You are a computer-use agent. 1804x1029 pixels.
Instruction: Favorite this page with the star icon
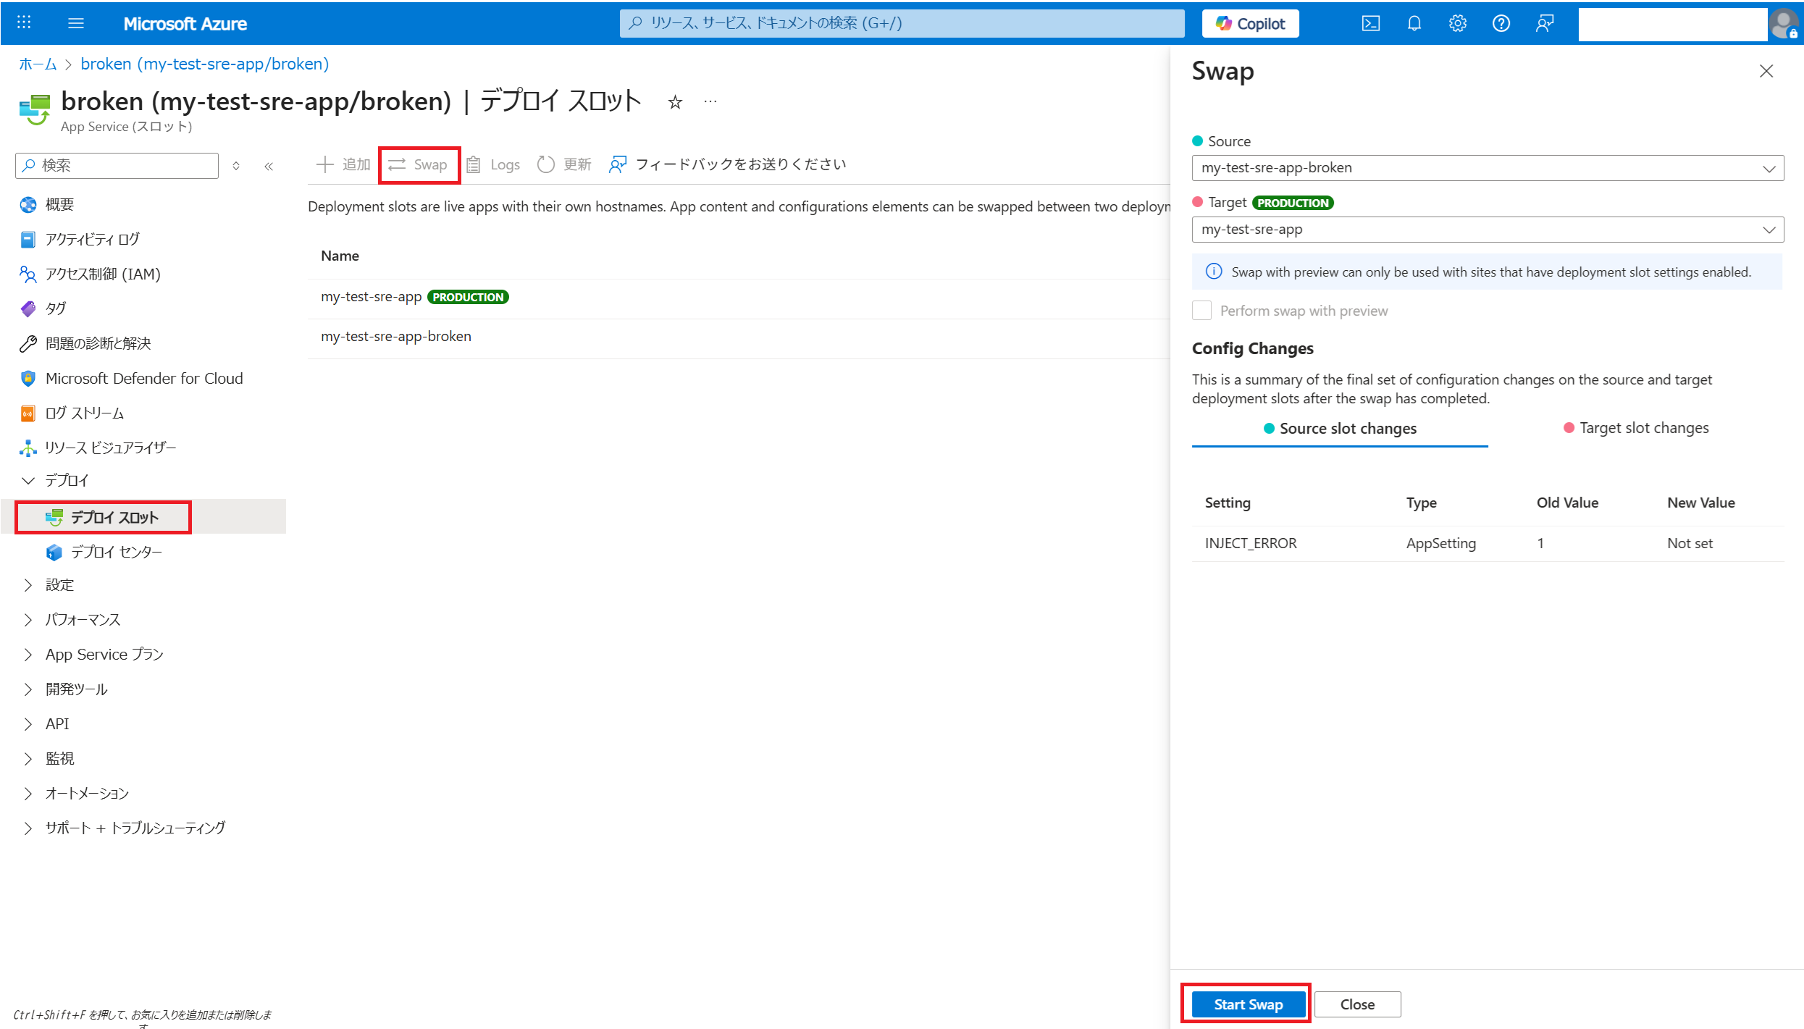click(675, 102)
